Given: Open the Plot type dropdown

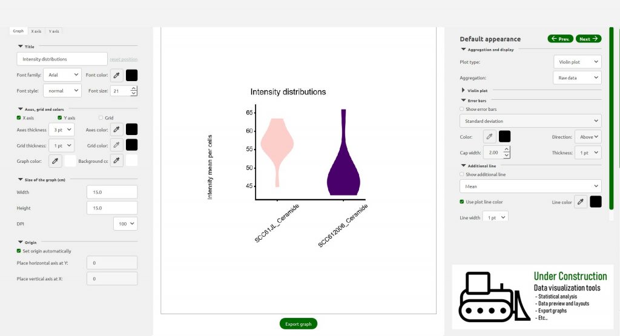Looking at the screenshot, I should (x=577, y=62).
